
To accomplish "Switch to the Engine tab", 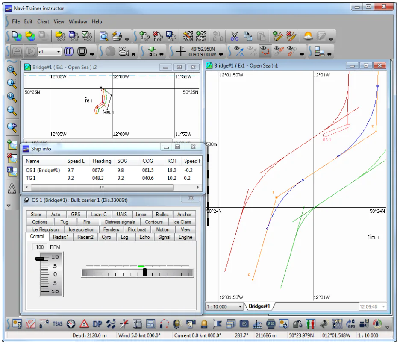I will [185, 237].
